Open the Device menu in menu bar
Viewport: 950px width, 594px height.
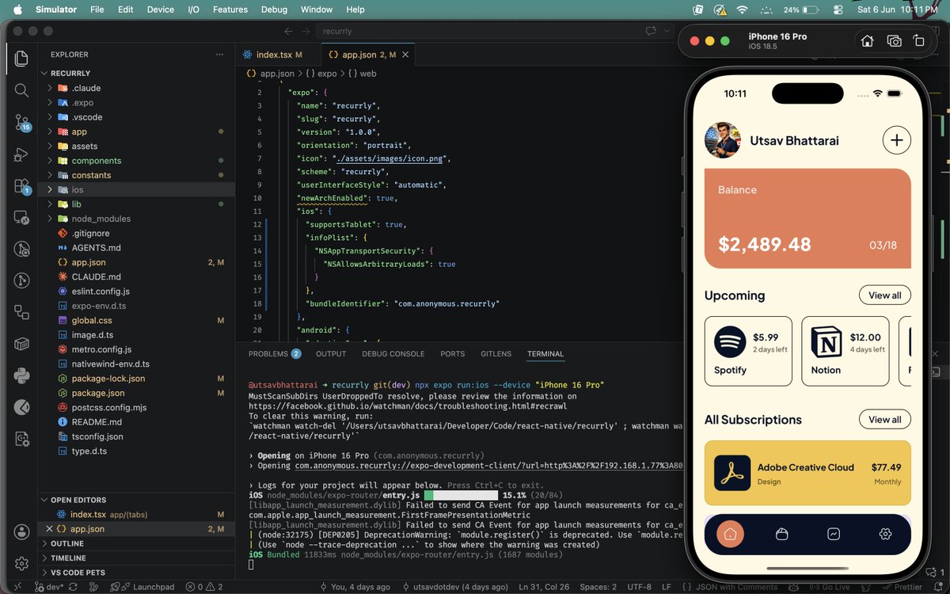click(x=161, y=10)
